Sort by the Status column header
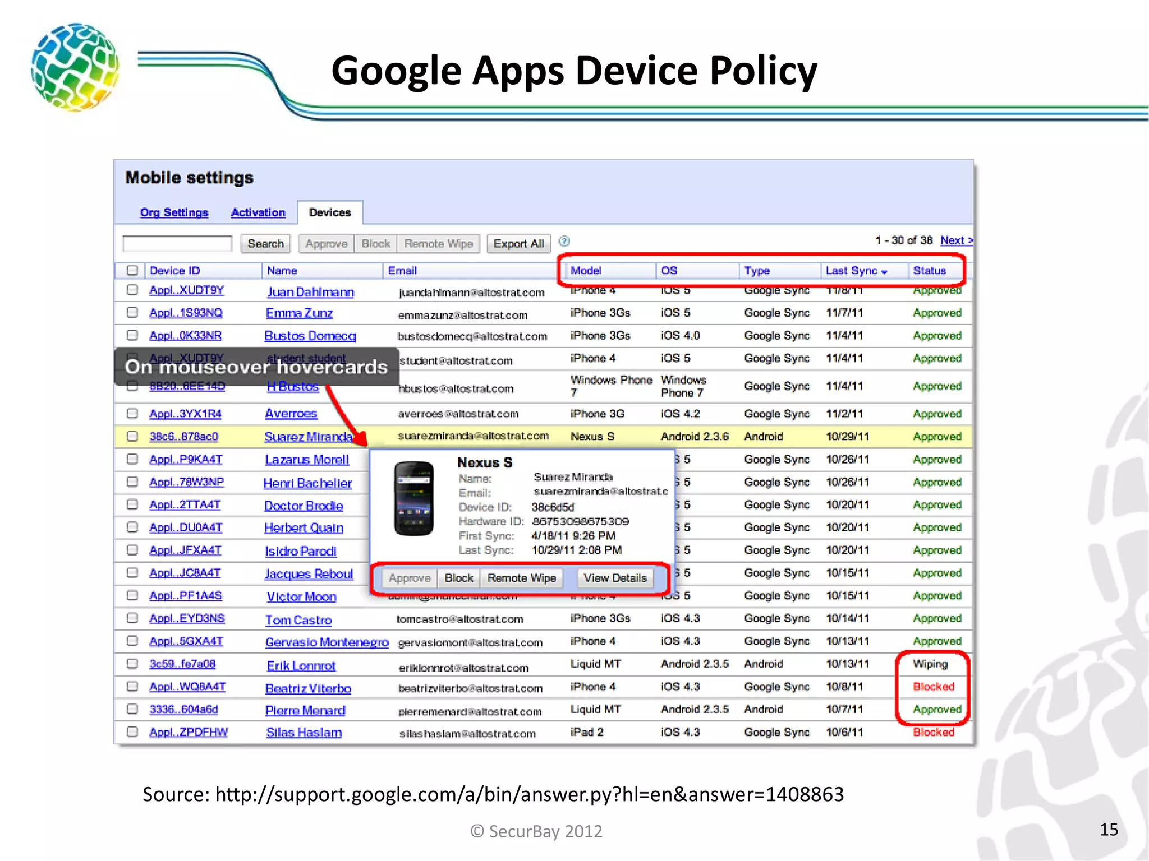Viewport: 1149px width, 861px height. [930, 271]
